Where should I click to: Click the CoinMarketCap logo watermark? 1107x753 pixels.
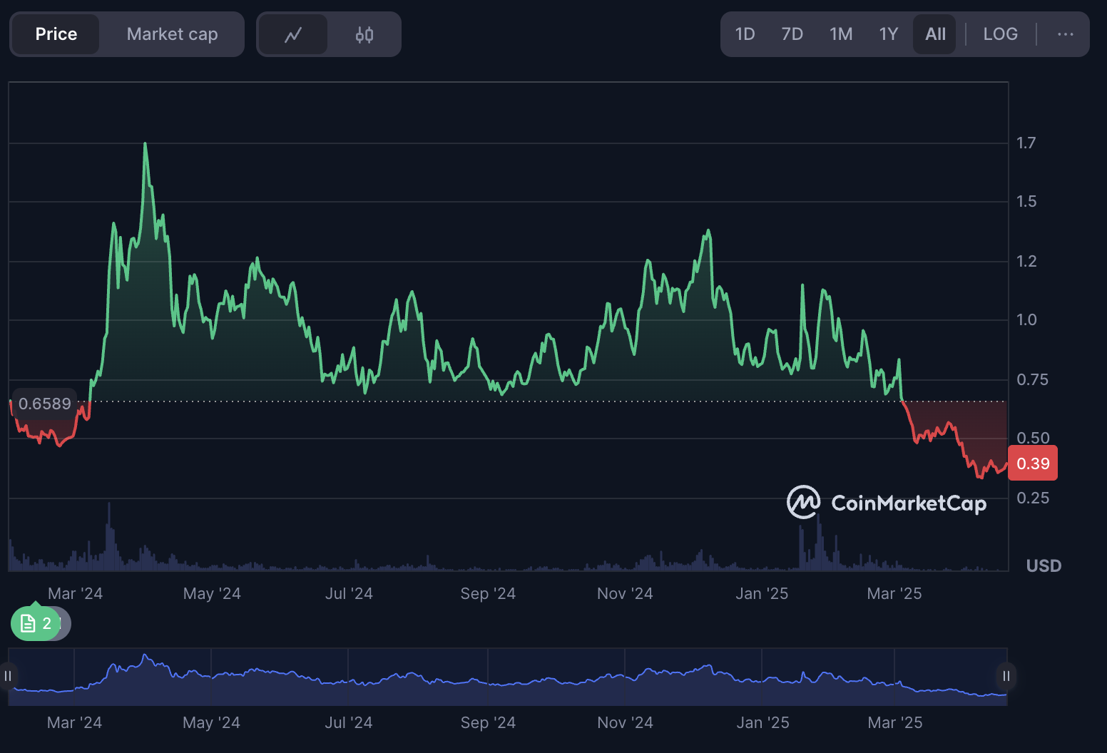(887, 503)
